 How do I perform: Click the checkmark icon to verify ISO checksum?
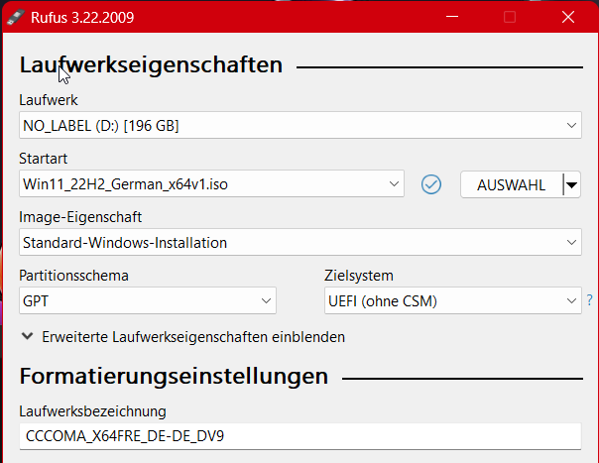pyautogui.click(x=430, y=184)
